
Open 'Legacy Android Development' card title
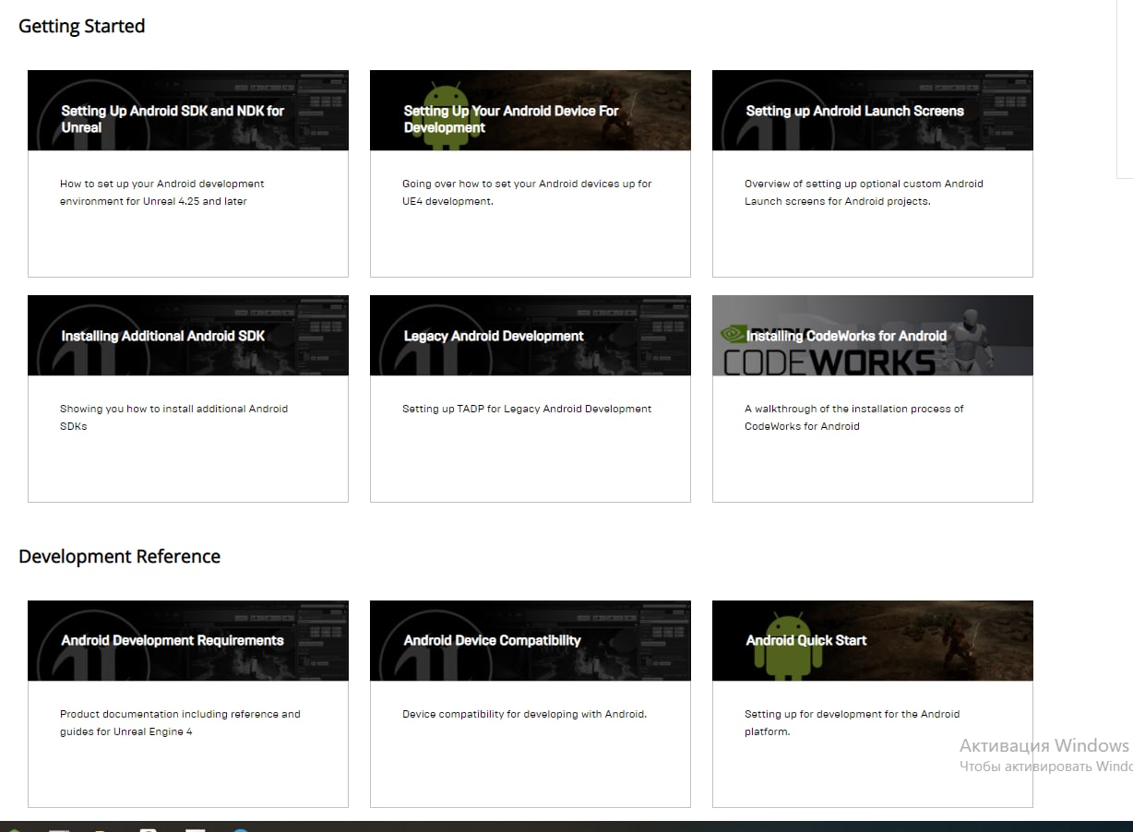tap(494, 336)
